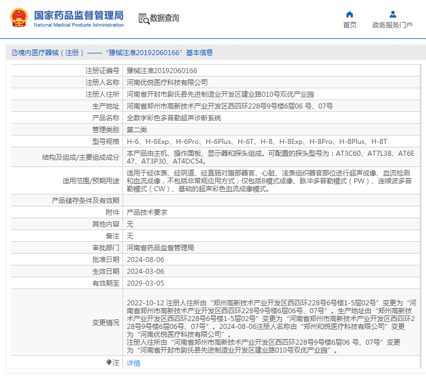Click the 型号规格 row label
Viewport: 426px width, 379px height.
click(106, 142)
